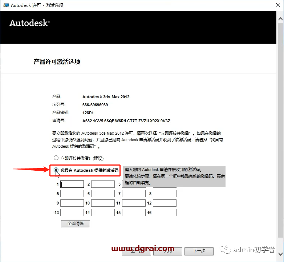
Task: Select the connect and activate now radio button
Action: [x=56, y=158]
